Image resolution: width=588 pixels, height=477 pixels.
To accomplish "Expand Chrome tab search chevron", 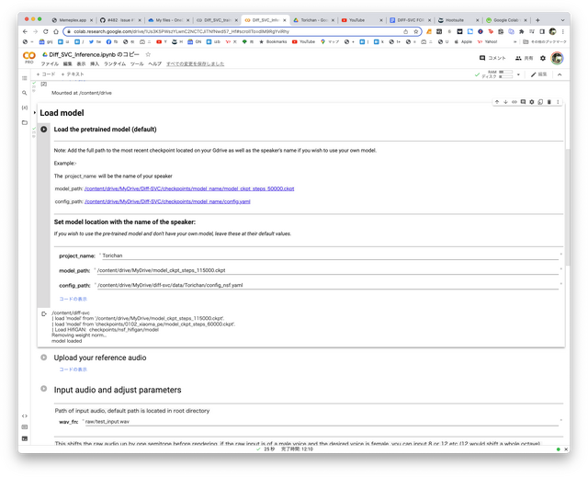I will click(562, 20).
